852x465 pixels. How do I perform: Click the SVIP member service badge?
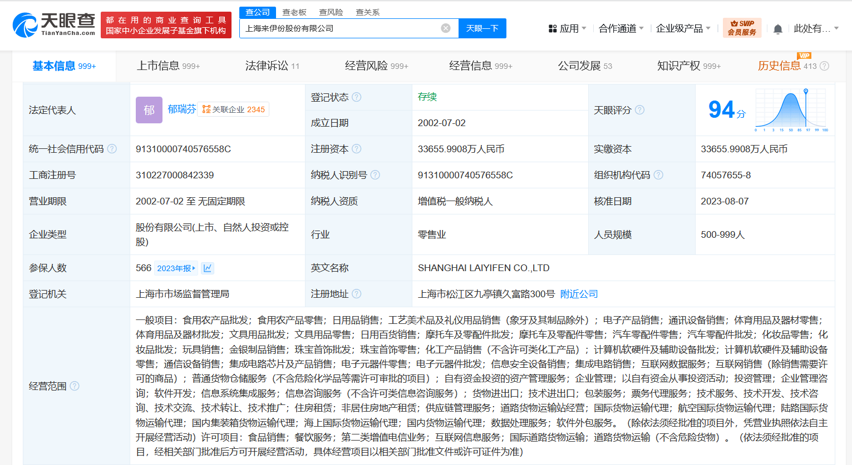[742, 28]
